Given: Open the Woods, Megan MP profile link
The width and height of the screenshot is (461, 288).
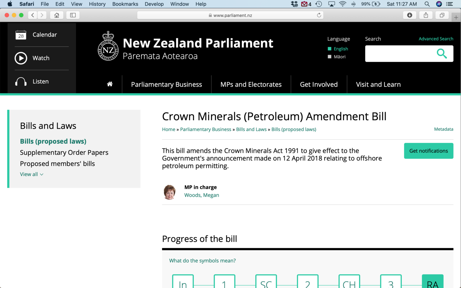Looking at the screenshot, I should [x=202, y=195].
